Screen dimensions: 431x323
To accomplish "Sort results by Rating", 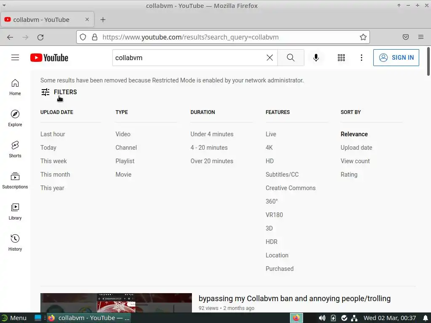I will point(349,175).
